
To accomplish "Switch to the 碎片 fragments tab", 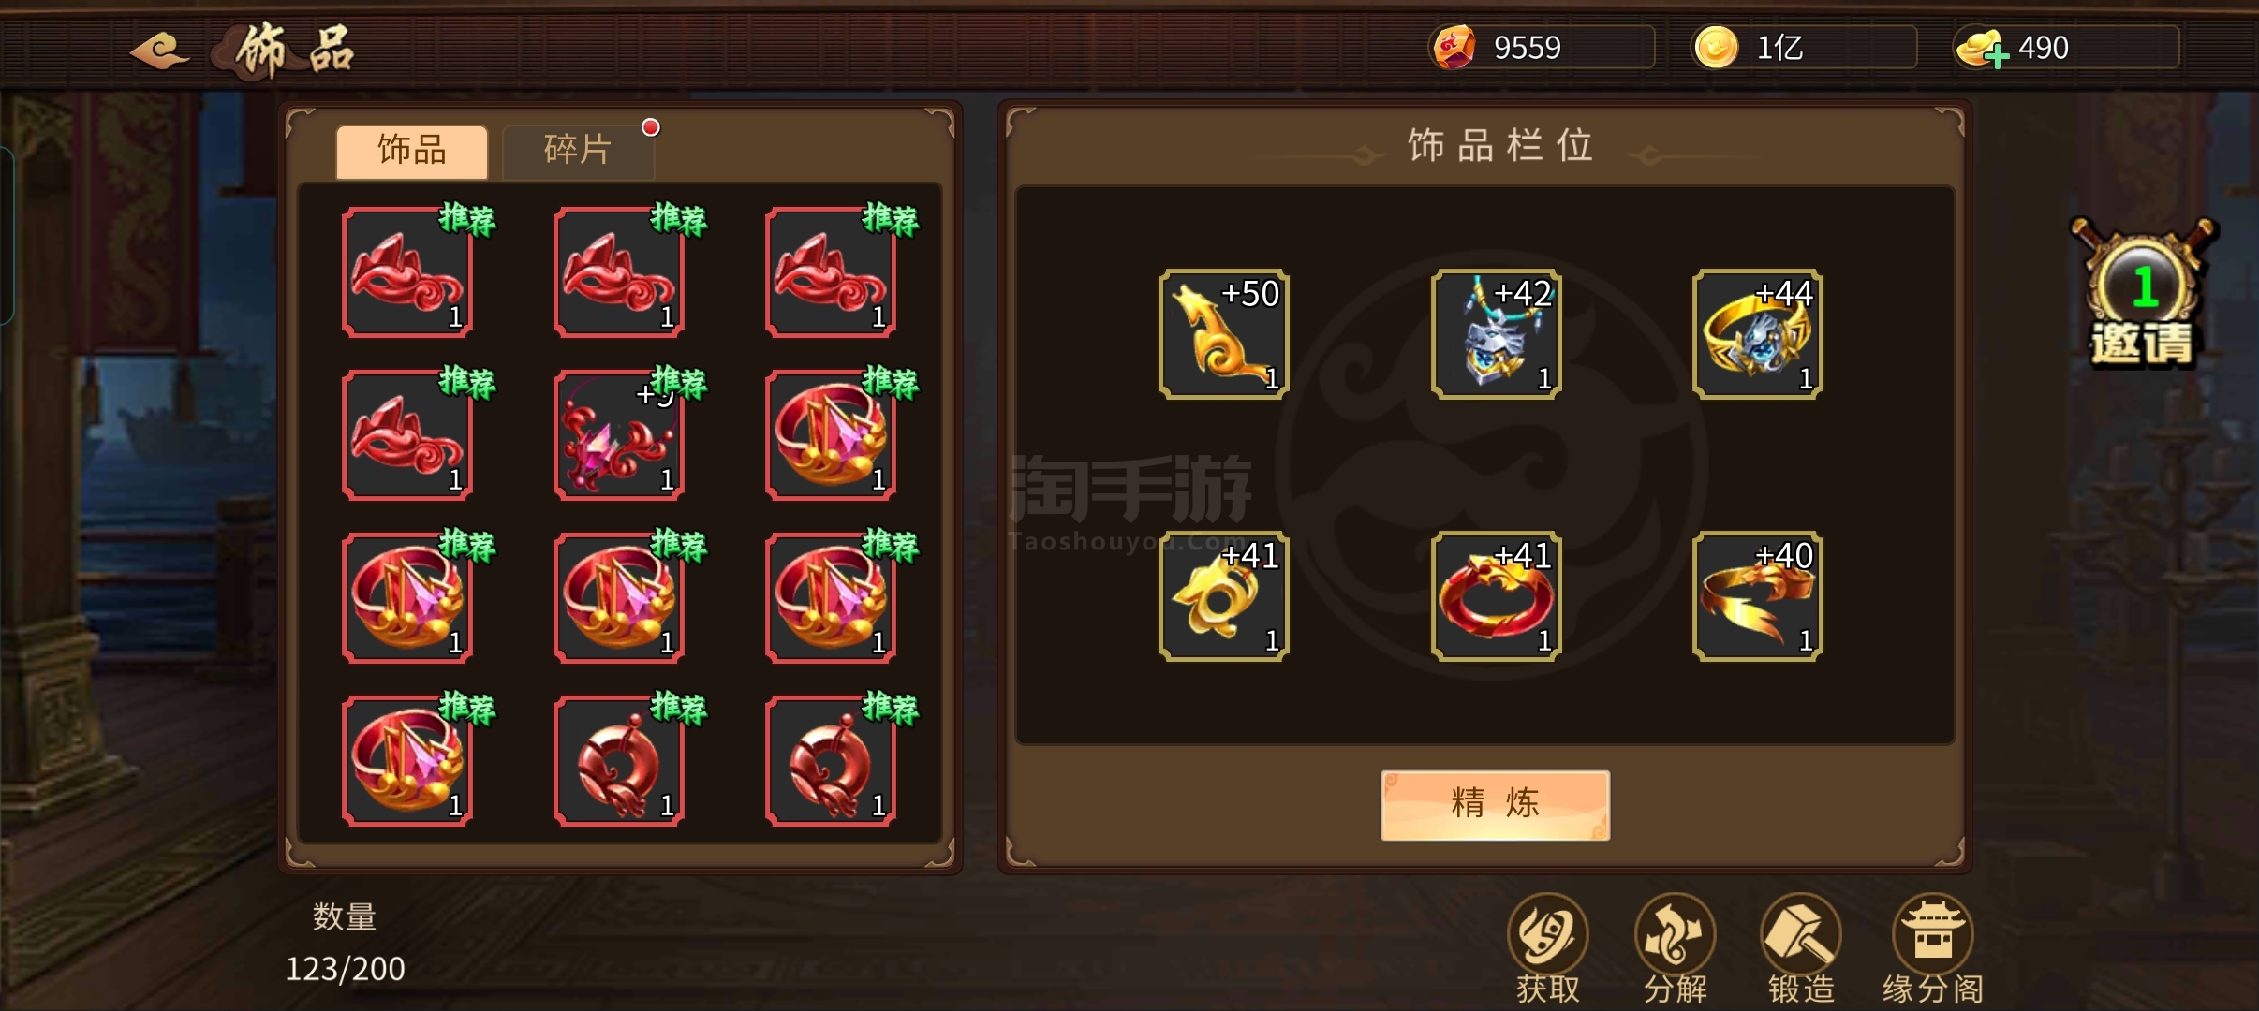I will 578,150.
